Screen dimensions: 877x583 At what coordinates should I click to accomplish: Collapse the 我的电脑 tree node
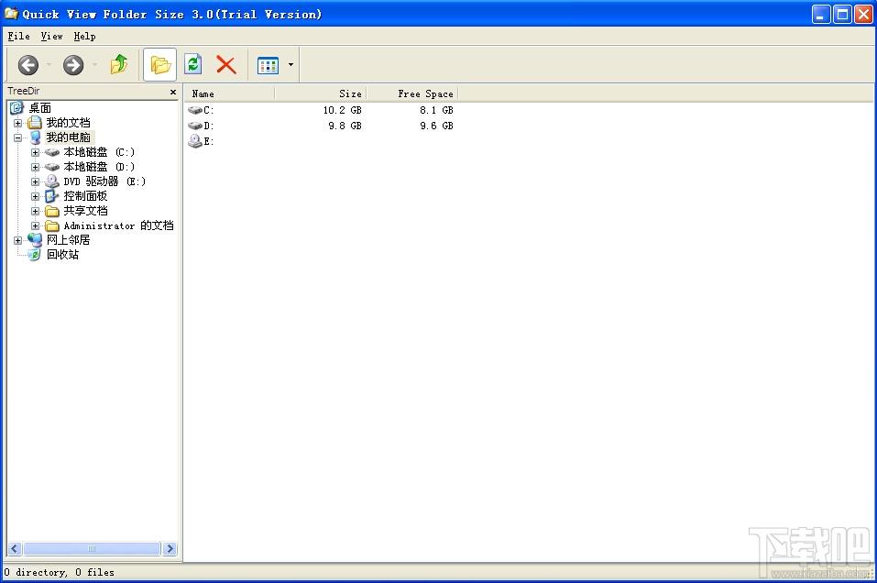click(x=18, y=137)
